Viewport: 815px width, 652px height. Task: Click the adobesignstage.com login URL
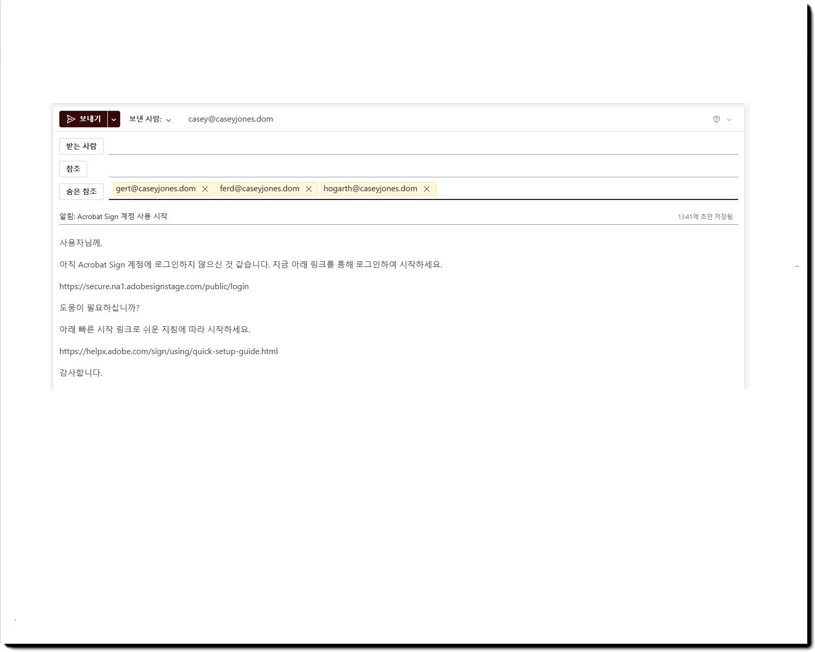(x=154, y=287)
